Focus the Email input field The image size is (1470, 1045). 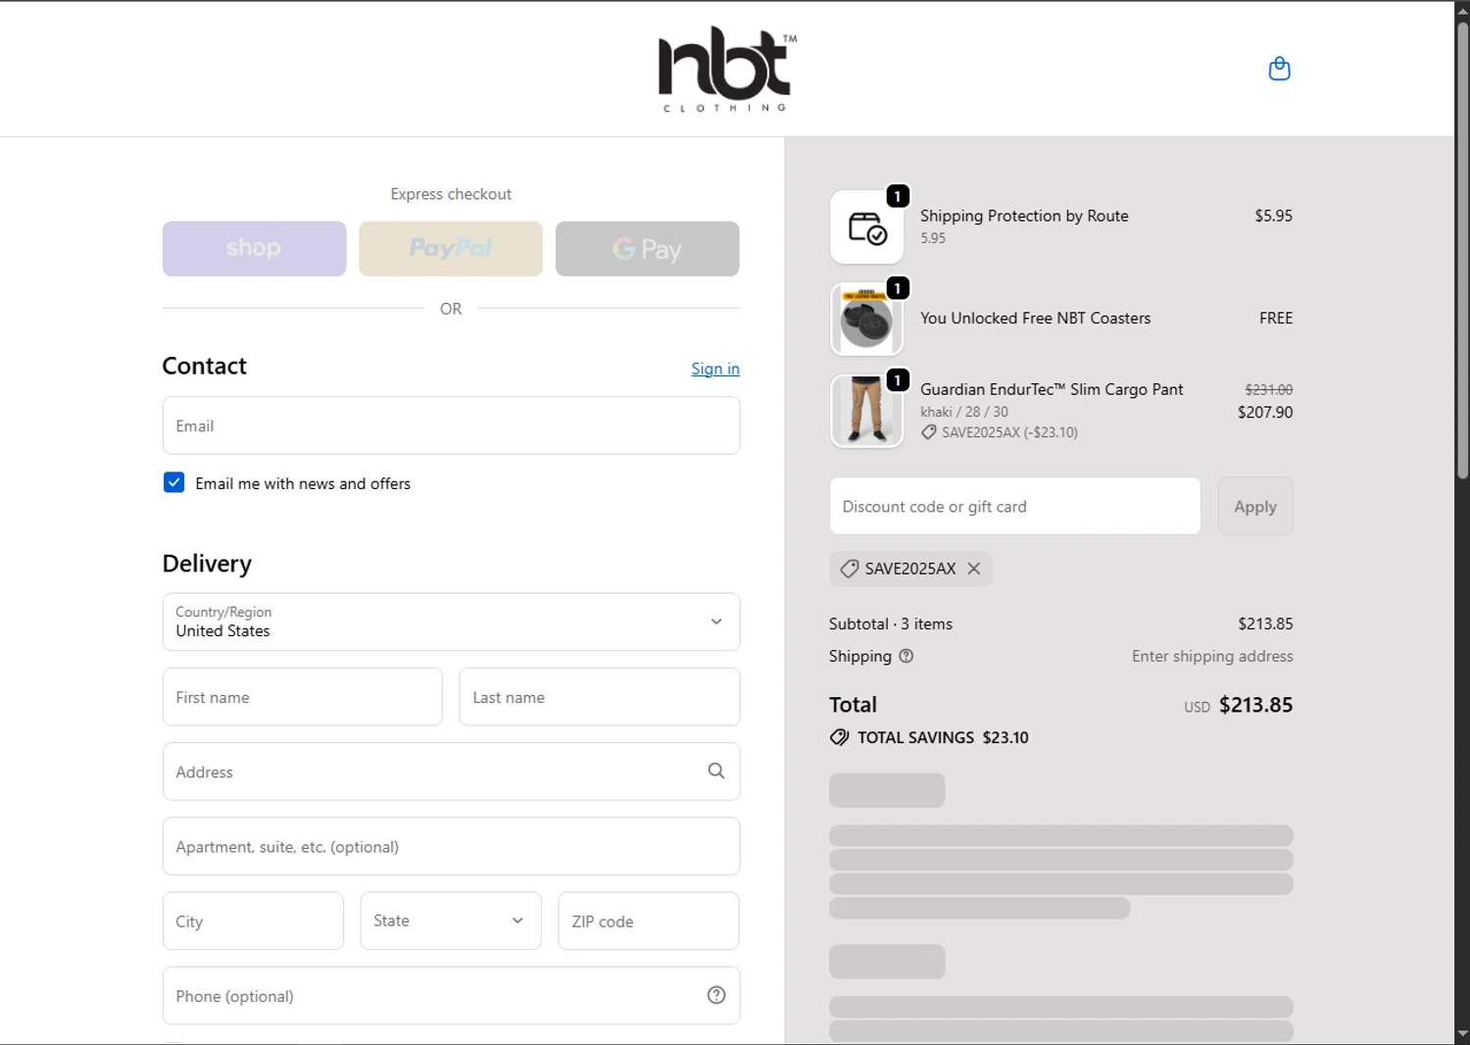451,425
